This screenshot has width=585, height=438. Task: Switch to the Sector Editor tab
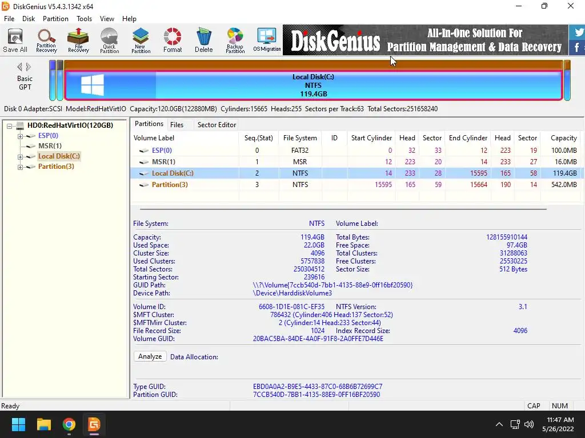pyautogui.click(x=217, y=125)
